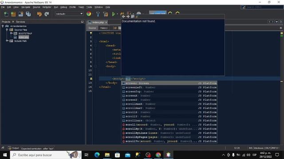284x159 pixels.
Task: Open Google Chrome from taskbar
Action: 158,155
